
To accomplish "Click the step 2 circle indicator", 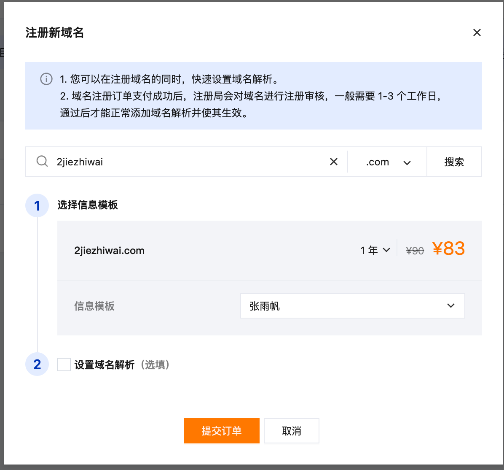I will [37, 364].
